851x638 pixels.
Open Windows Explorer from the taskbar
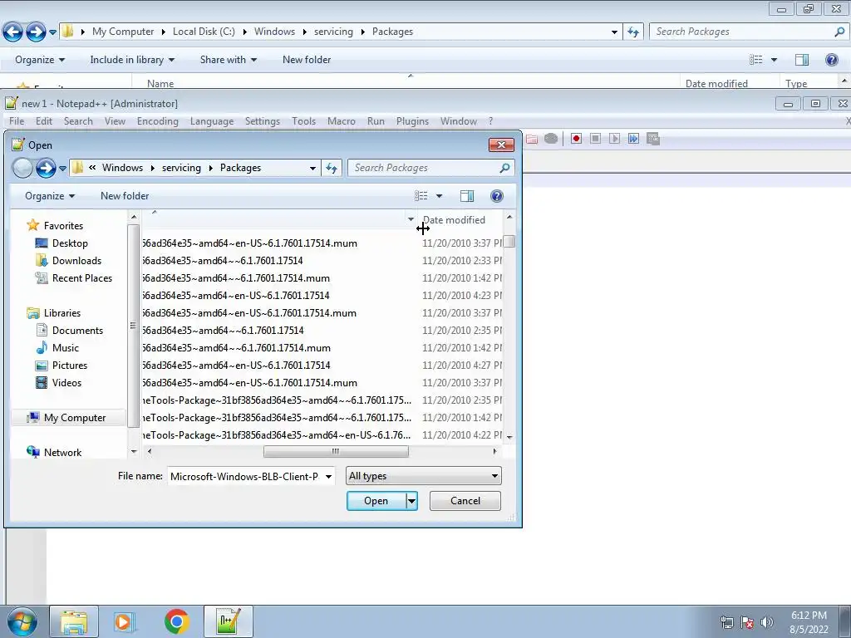[x=74, y=621]
